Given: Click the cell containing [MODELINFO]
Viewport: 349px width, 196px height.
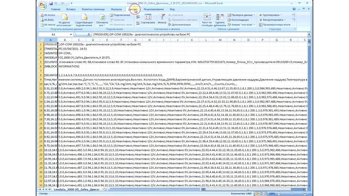Looking at the screenshot, I should [51, 58].
